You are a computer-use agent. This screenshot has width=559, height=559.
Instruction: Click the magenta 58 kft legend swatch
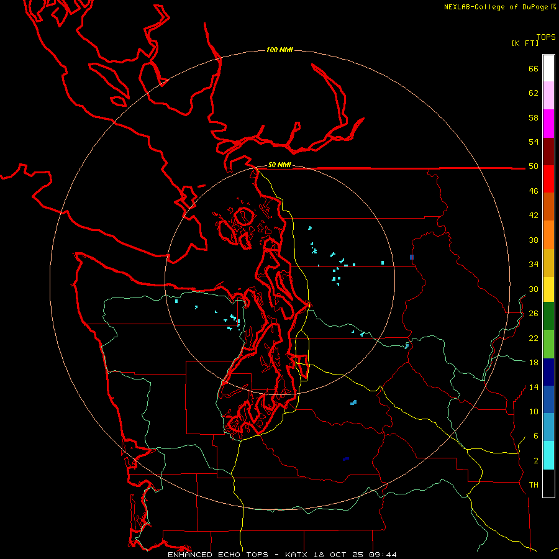pos(548,124)
